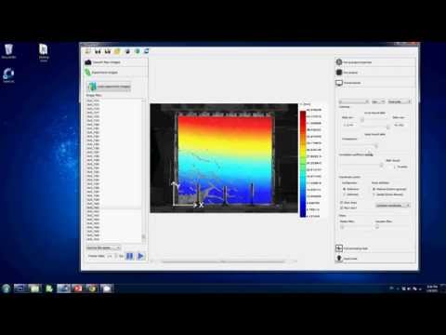The image size is (446, 335).
Task: Open the rightmost dropdown in the right panel's top row
Action: click(x=400, y=101)
